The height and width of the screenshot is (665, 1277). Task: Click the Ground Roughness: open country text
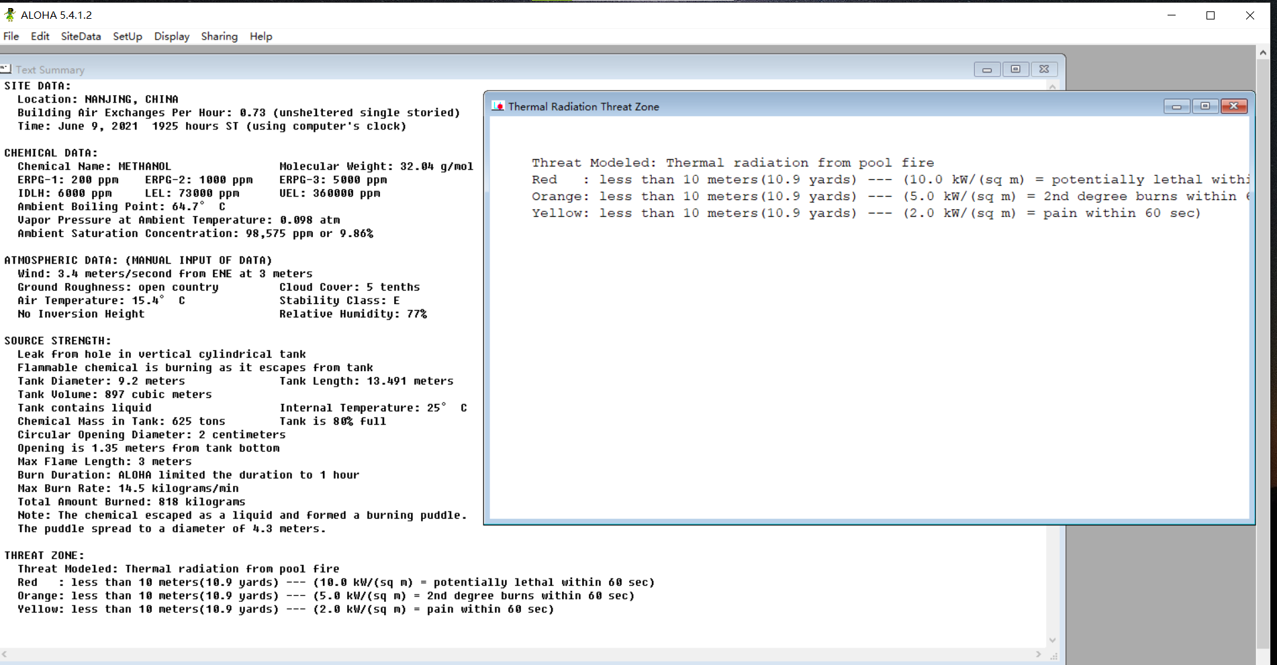pos(118,287)
